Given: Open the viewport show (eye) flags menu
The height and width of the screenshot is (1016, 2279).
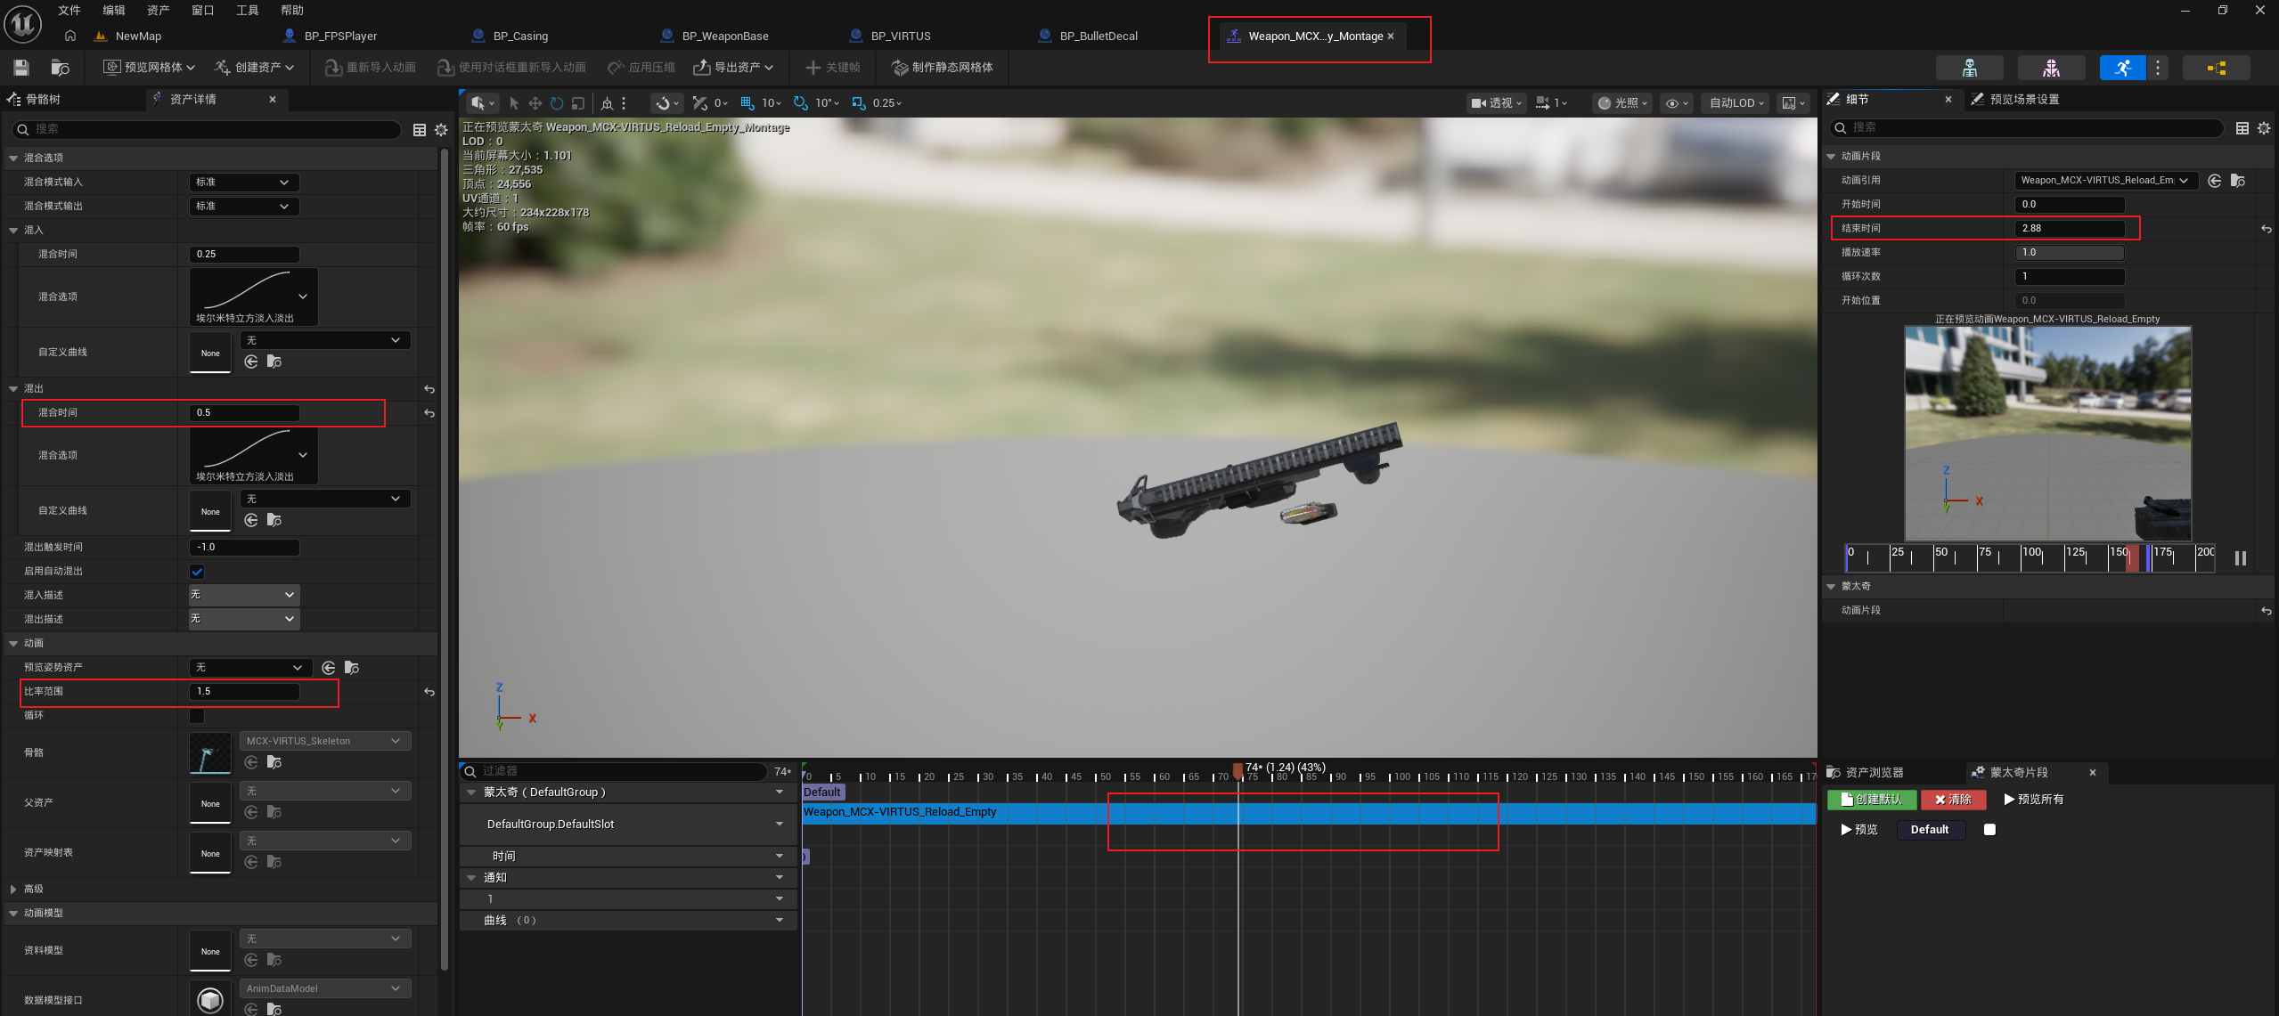Looking at the screenshot, I should 1677,103.
